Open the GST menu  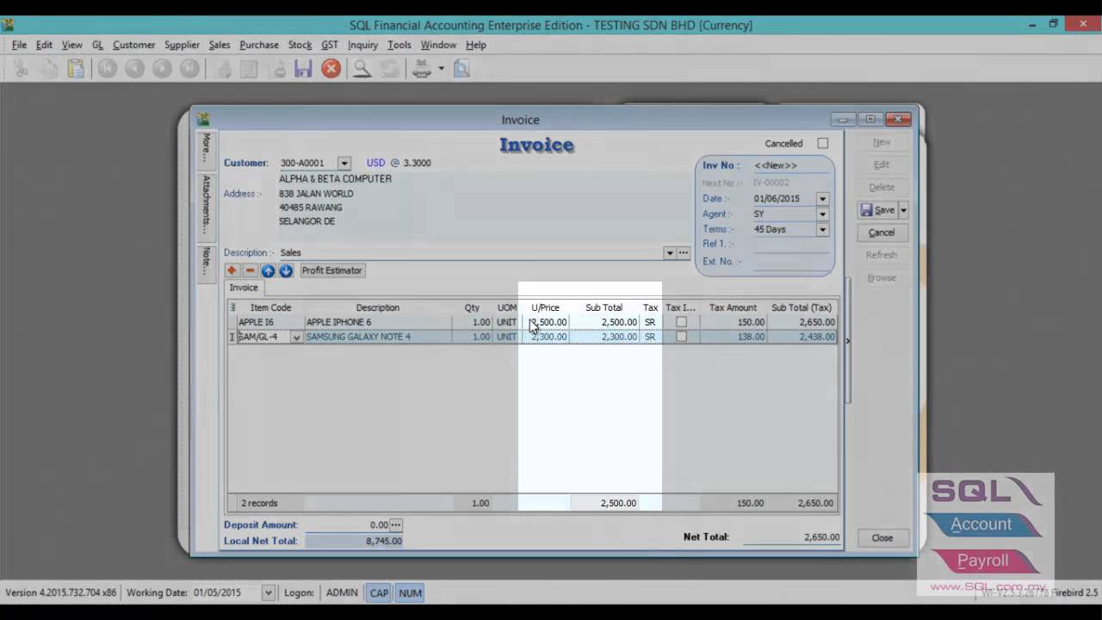[x=330, y=45]
